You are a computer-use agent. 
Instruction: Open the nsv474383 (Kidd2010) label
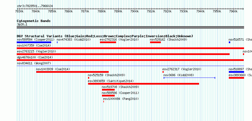coord(74,39)
